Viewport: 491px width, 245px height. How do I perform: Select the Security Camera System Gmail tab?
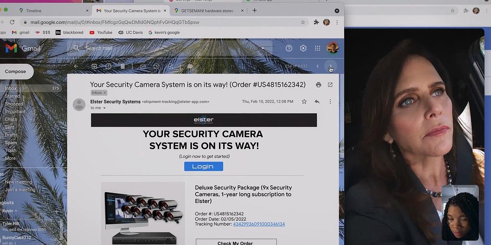131,10
